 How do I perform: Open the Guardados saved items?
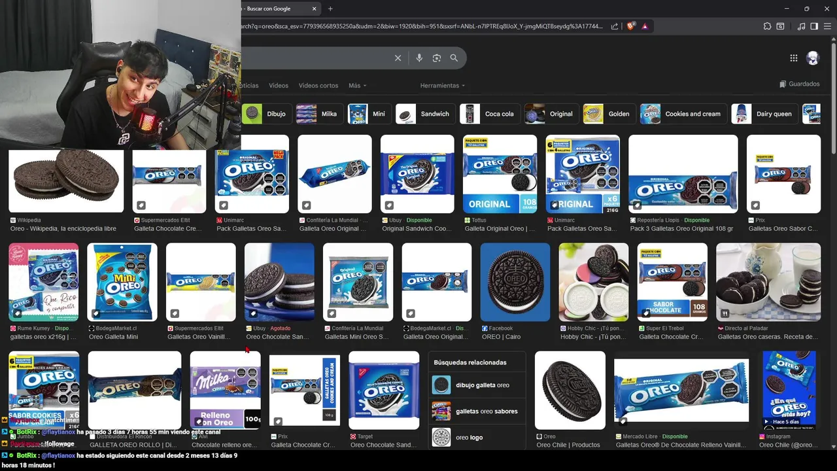tap(799, 84)
